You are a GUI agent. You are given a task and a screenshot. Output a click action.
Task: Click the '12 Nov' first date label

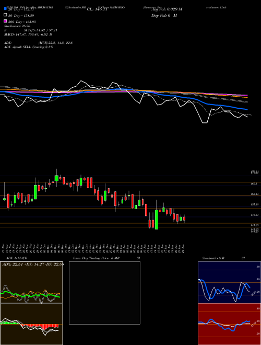pos(4,248)
